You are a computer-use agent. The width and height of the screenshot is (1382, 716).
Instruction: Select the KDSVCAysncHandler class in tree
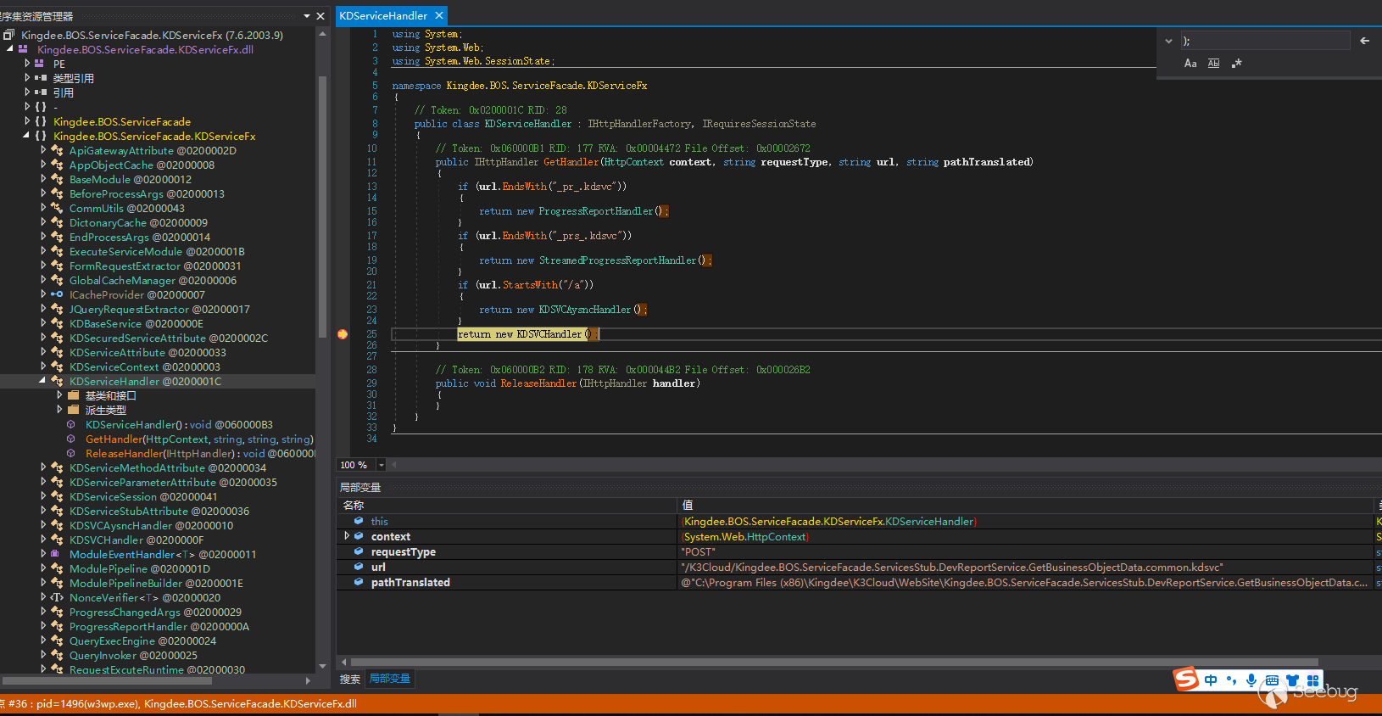click(152, 525)
